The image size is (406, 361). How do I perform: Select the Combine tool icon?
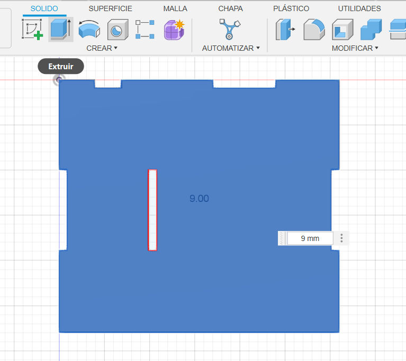coord(371,29)
